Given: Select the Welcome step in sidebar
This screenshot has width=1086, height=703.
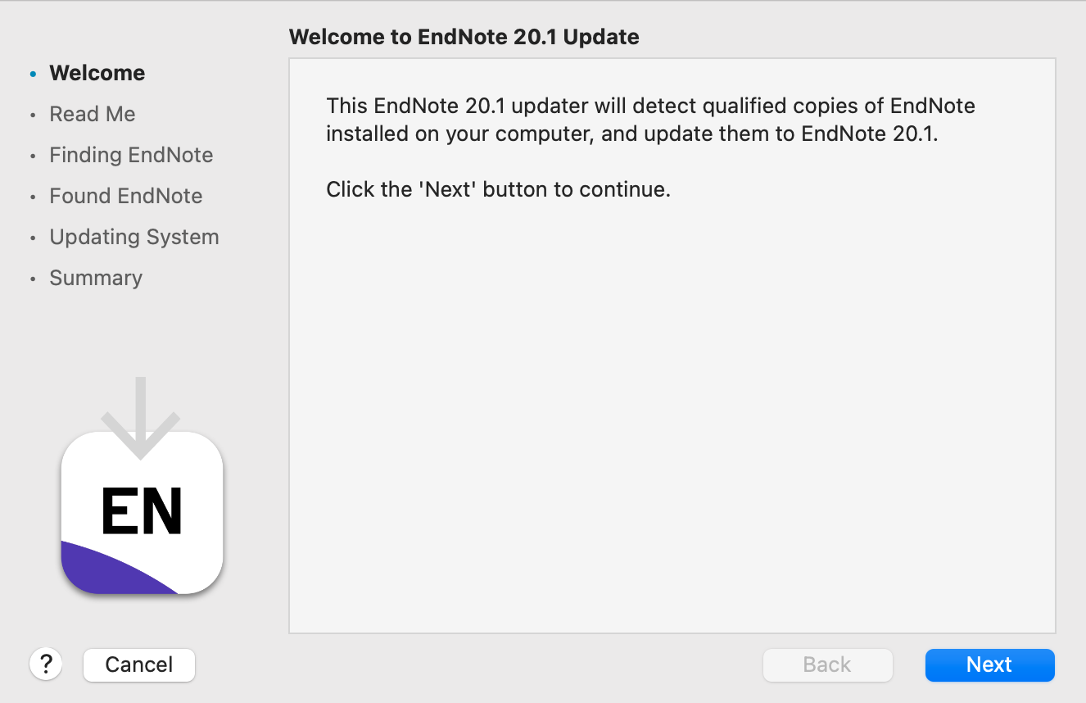Looking at the screenshot, I should tap(97, 73).
